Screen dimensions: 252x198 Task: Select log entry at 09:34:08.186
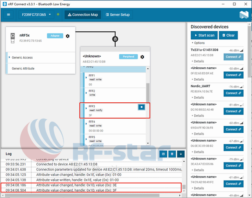click(x=91, y=185)
